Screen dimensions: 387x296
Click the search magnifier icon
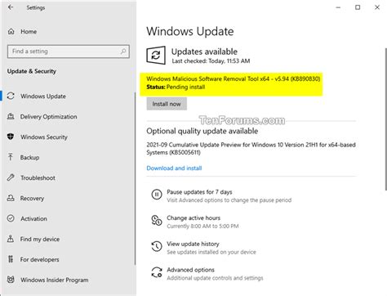(123, 51)
